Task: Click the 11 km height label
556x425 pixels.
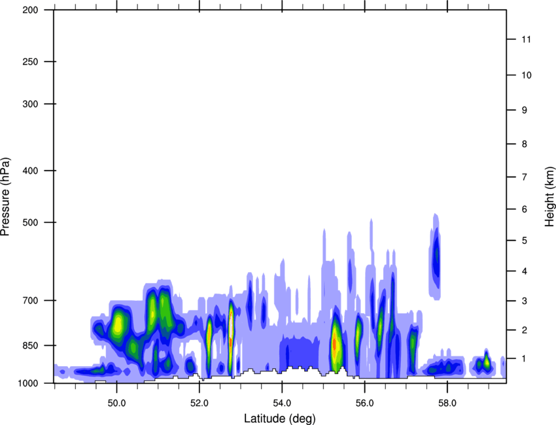Action: [x=526, y=39]
